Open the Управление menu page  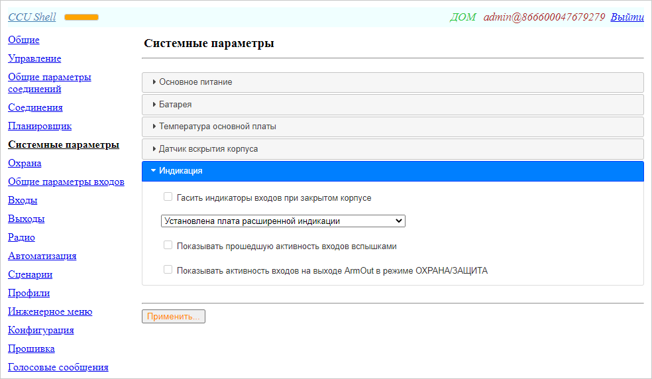click(x=34, y=58)
